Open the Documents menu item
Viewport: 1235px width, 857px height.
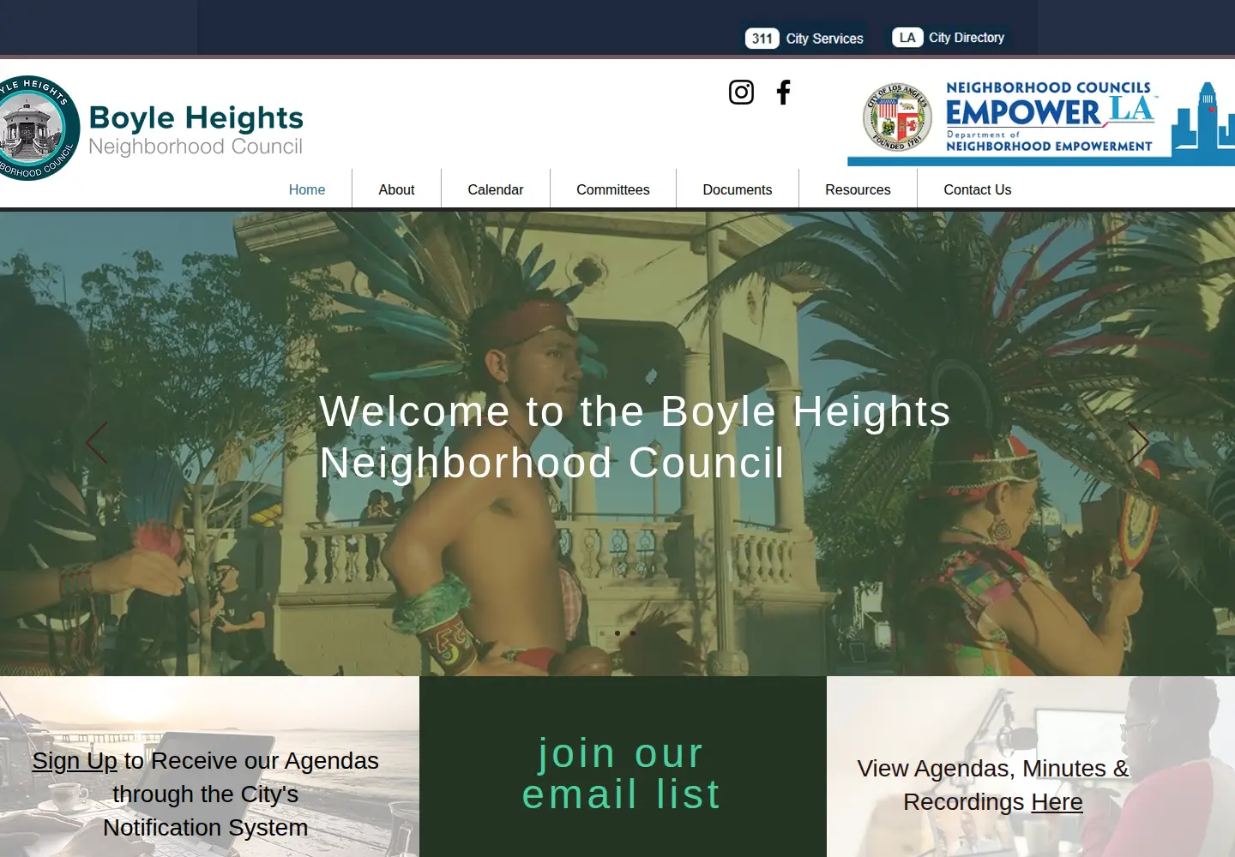[x=738, y=189]
